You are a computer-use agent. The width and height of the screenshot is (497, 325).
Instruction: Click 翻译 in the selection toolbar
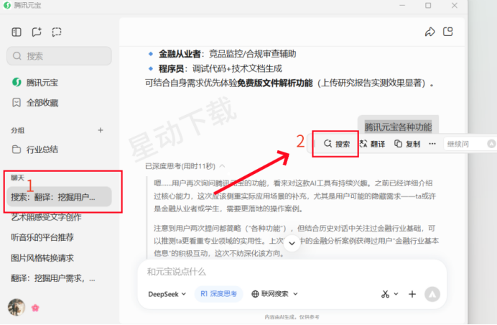(x=373, y=144)
